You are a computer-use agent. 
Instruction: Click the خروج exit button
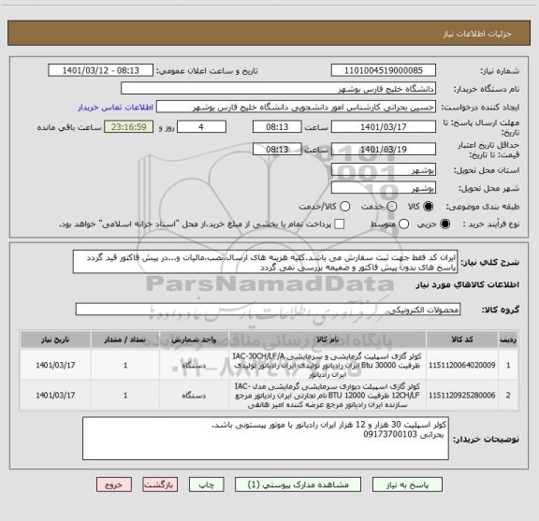(x=114, y=485)
